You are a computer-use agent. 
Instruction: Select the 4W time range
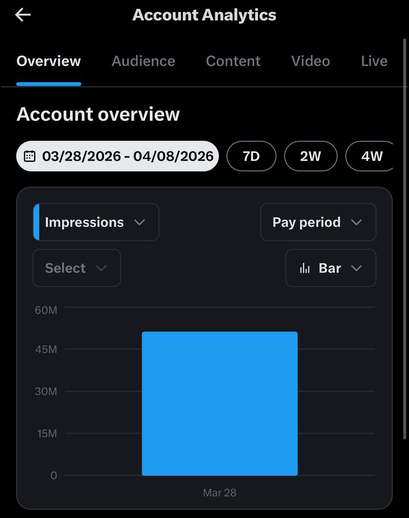(370, 156)
